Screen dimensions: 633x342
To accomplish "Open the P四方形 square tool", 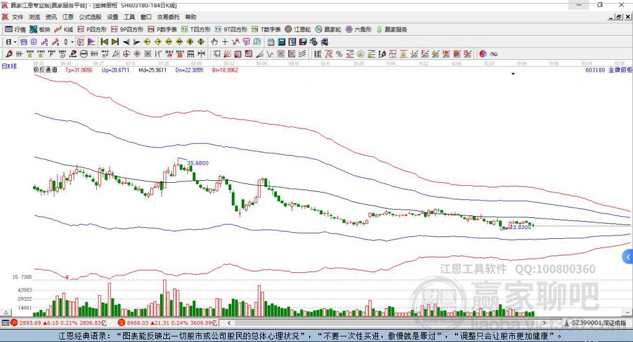I will (x=92, y=30).
